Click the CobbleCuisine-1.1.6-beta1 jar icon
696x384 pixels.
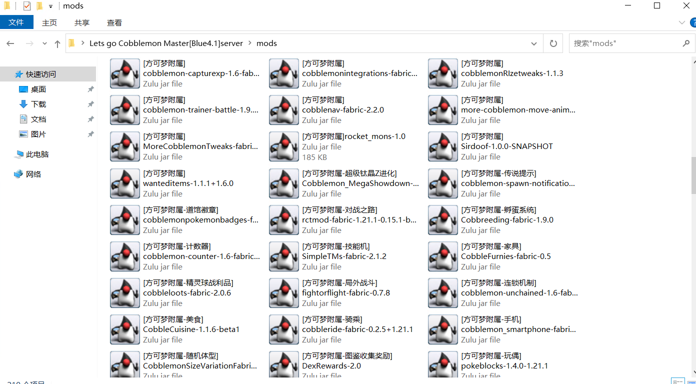pyautogui.click(x=125, y=329)
